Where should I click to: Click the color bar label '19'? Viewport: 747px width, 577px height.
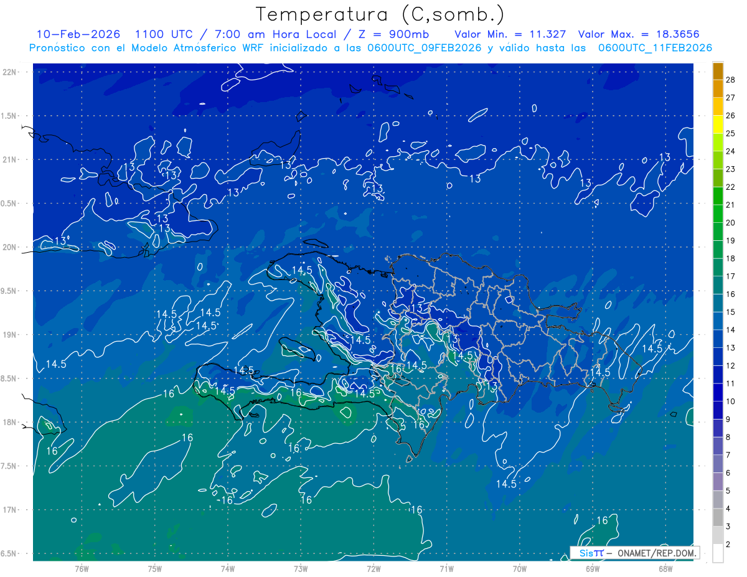730,240
